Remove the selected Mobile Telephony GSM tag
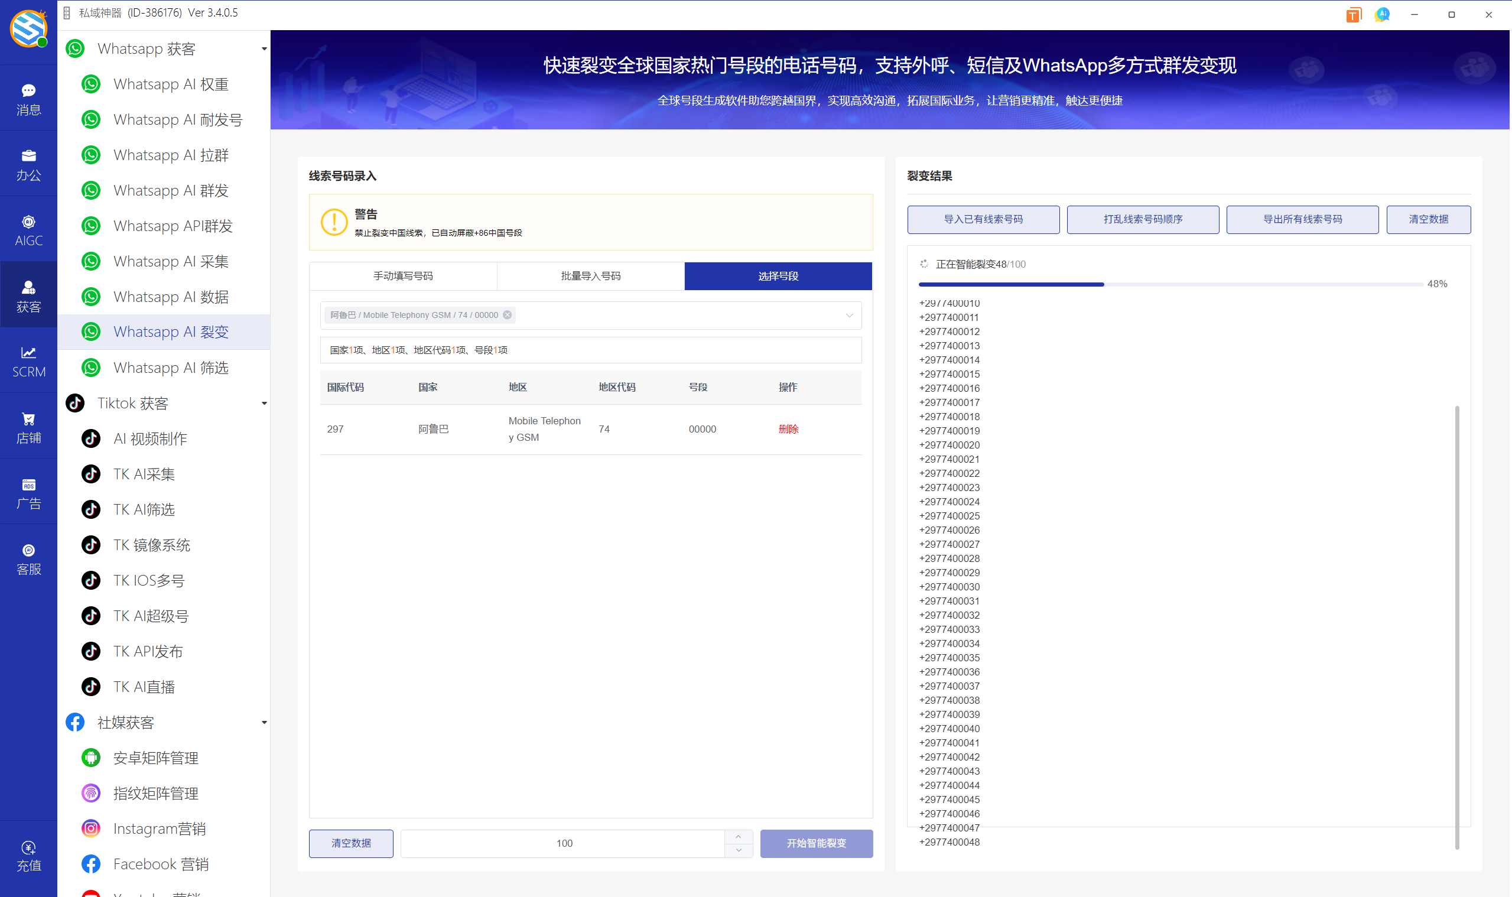The height and width of the screenshot is (897, 1512). click(508, 314)
